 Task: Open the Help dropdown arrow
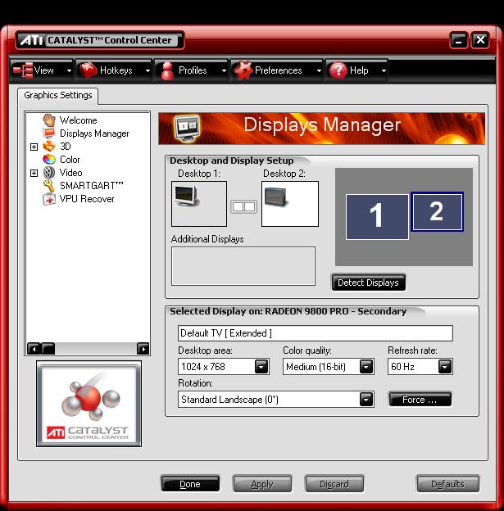point(384,70)
